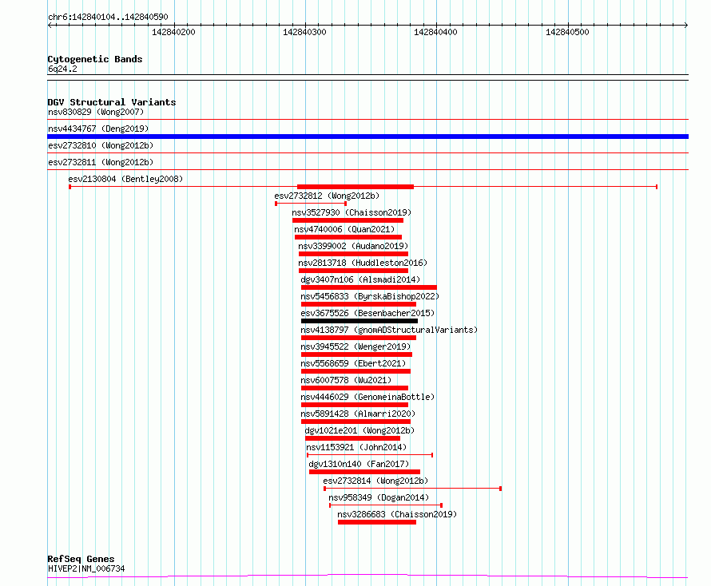Click the nsv3286683 (Chaisson2019) red bar

pos(377,522)
